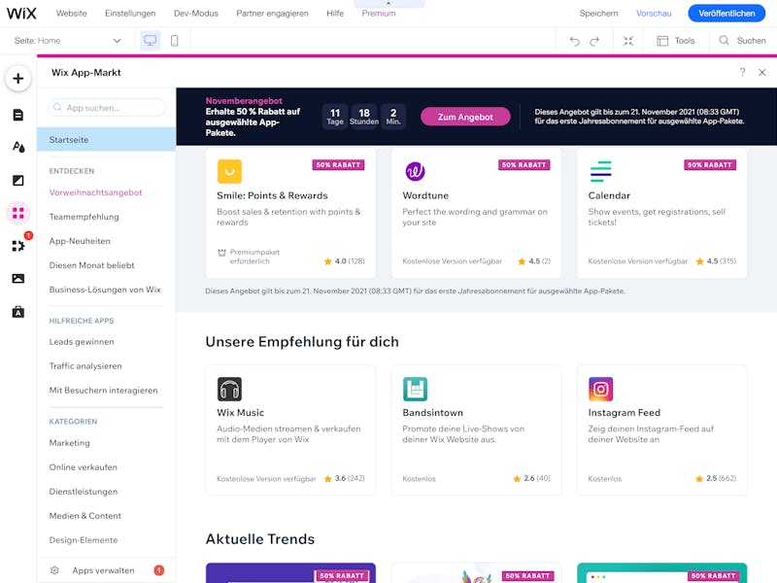The width and height of the screenshot is (777, 583).
Task: Open the Seite: Home page dropdown
Action: (x=68, y=41)
